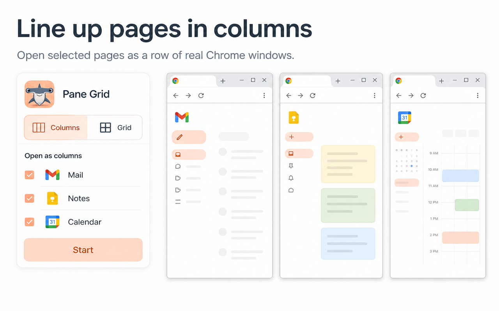Click the pin icon in Keep sidebar

[291, 166]
